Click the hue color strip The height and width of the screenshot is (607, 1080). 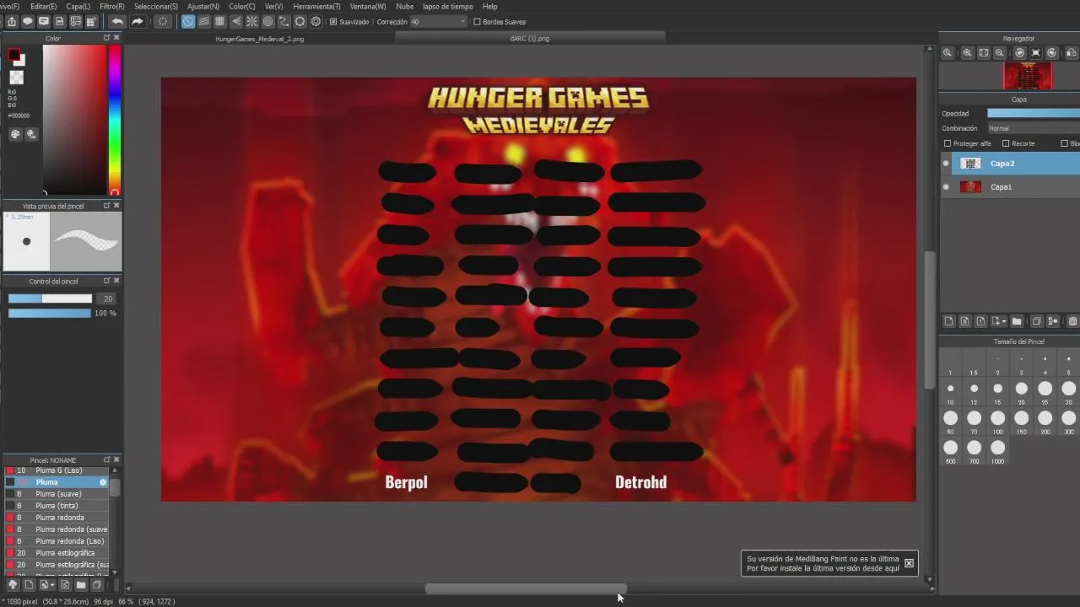pyautogui.click(x=115, y=118)
